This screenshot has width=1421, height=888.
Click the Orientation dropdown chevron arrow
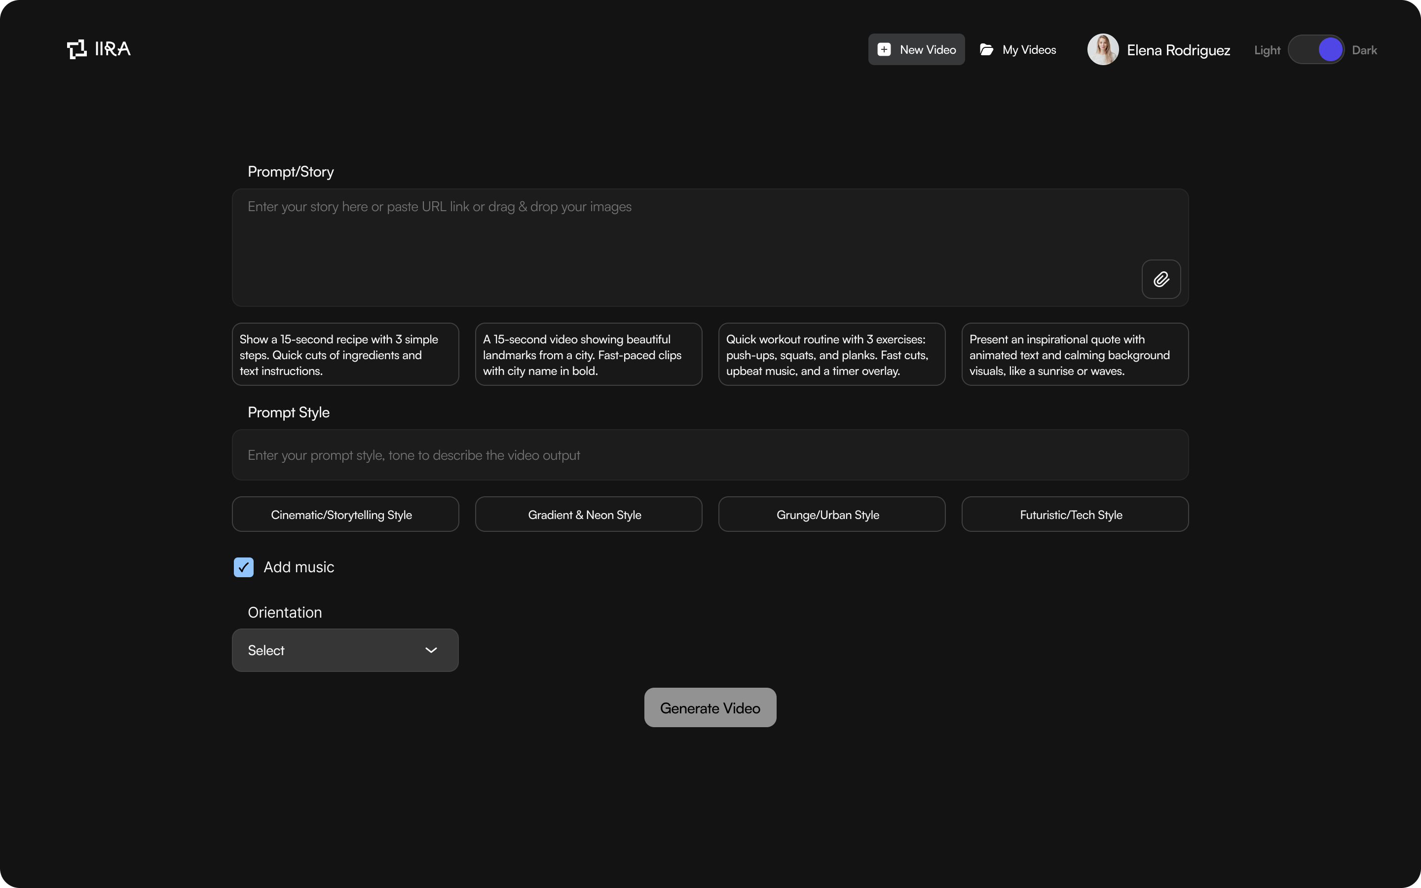pos(431,650)
